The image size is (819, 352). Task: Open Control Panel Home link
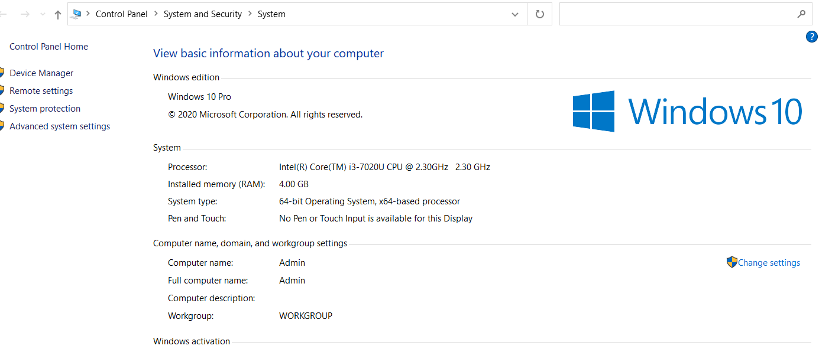48,47
